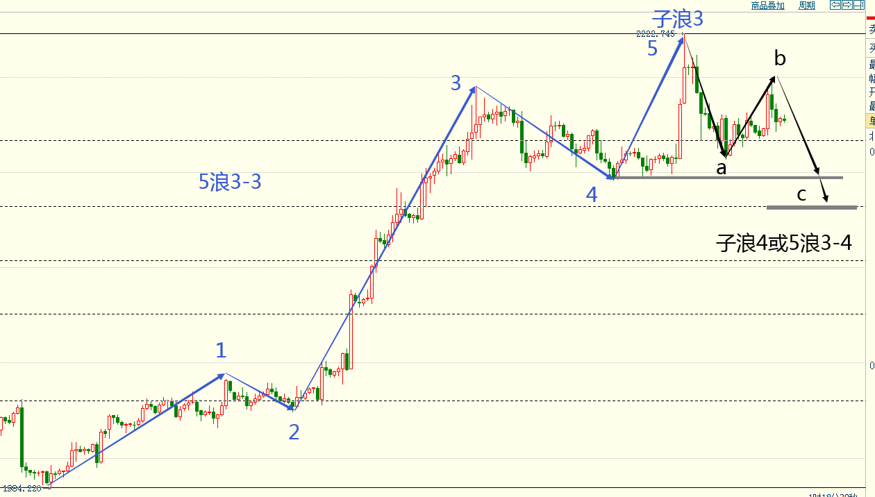Click the 子浪3 annotation text

[677, 19]
